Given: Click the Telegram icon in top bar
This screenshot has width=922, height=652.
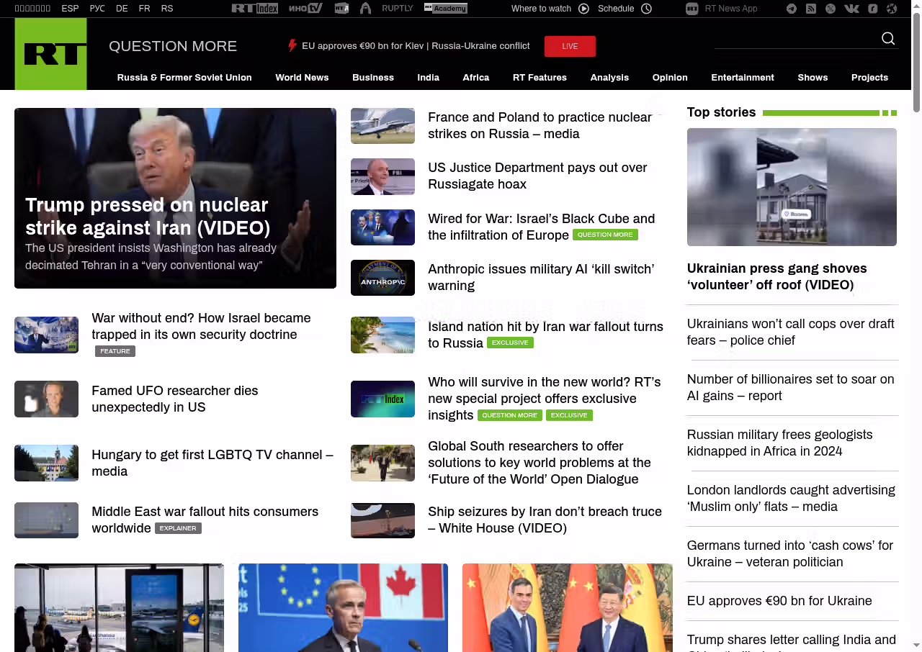Looking at the screenshot, I should coord(792,9).
